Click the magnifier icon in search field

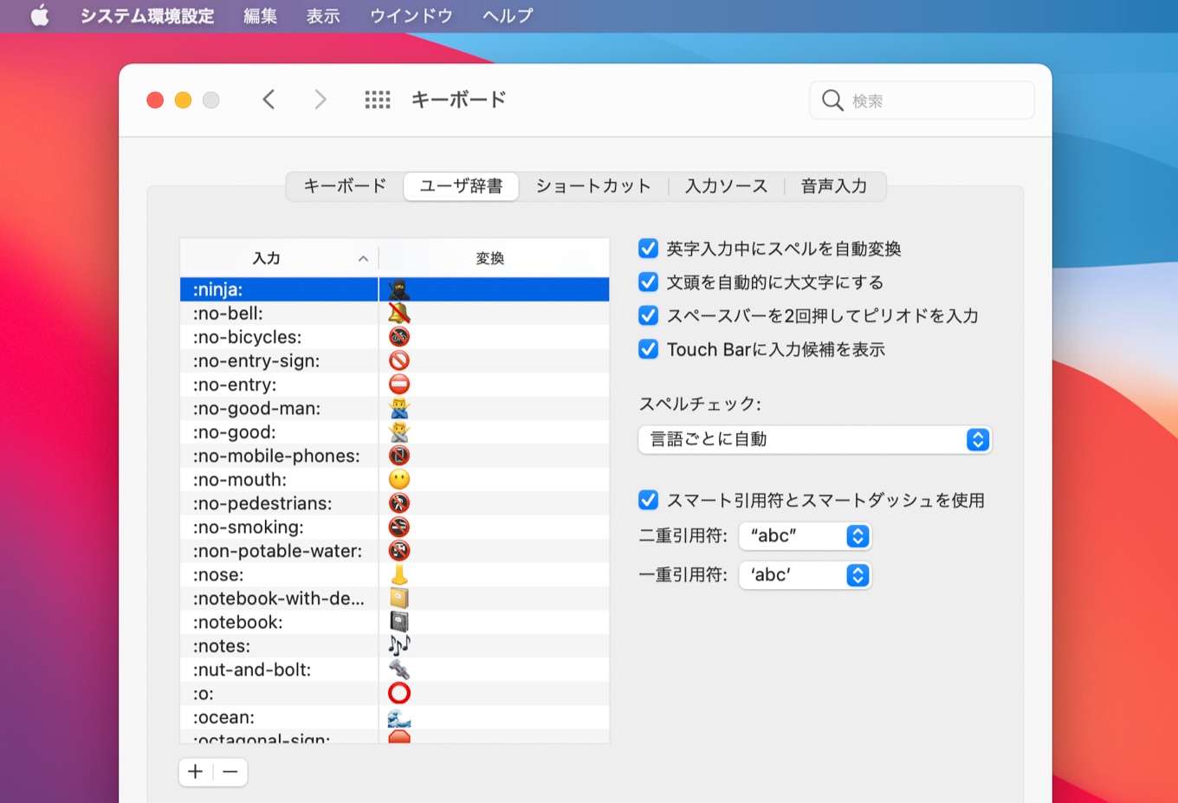pyautogui.click(x=832, y=100)
